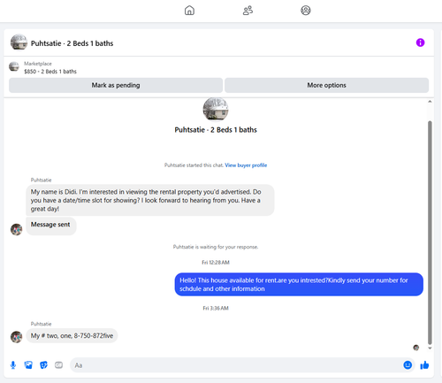
Task: Click the chat scrollbar down arrow
Action: tap(430, 349)
